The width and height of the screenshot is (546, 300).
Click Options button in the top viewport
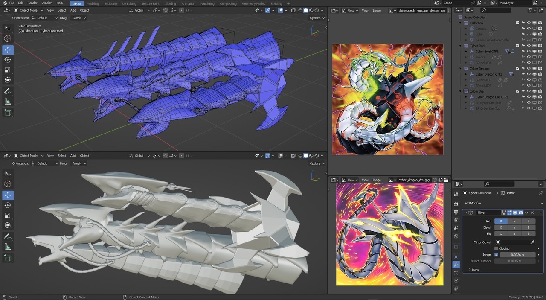317,18
